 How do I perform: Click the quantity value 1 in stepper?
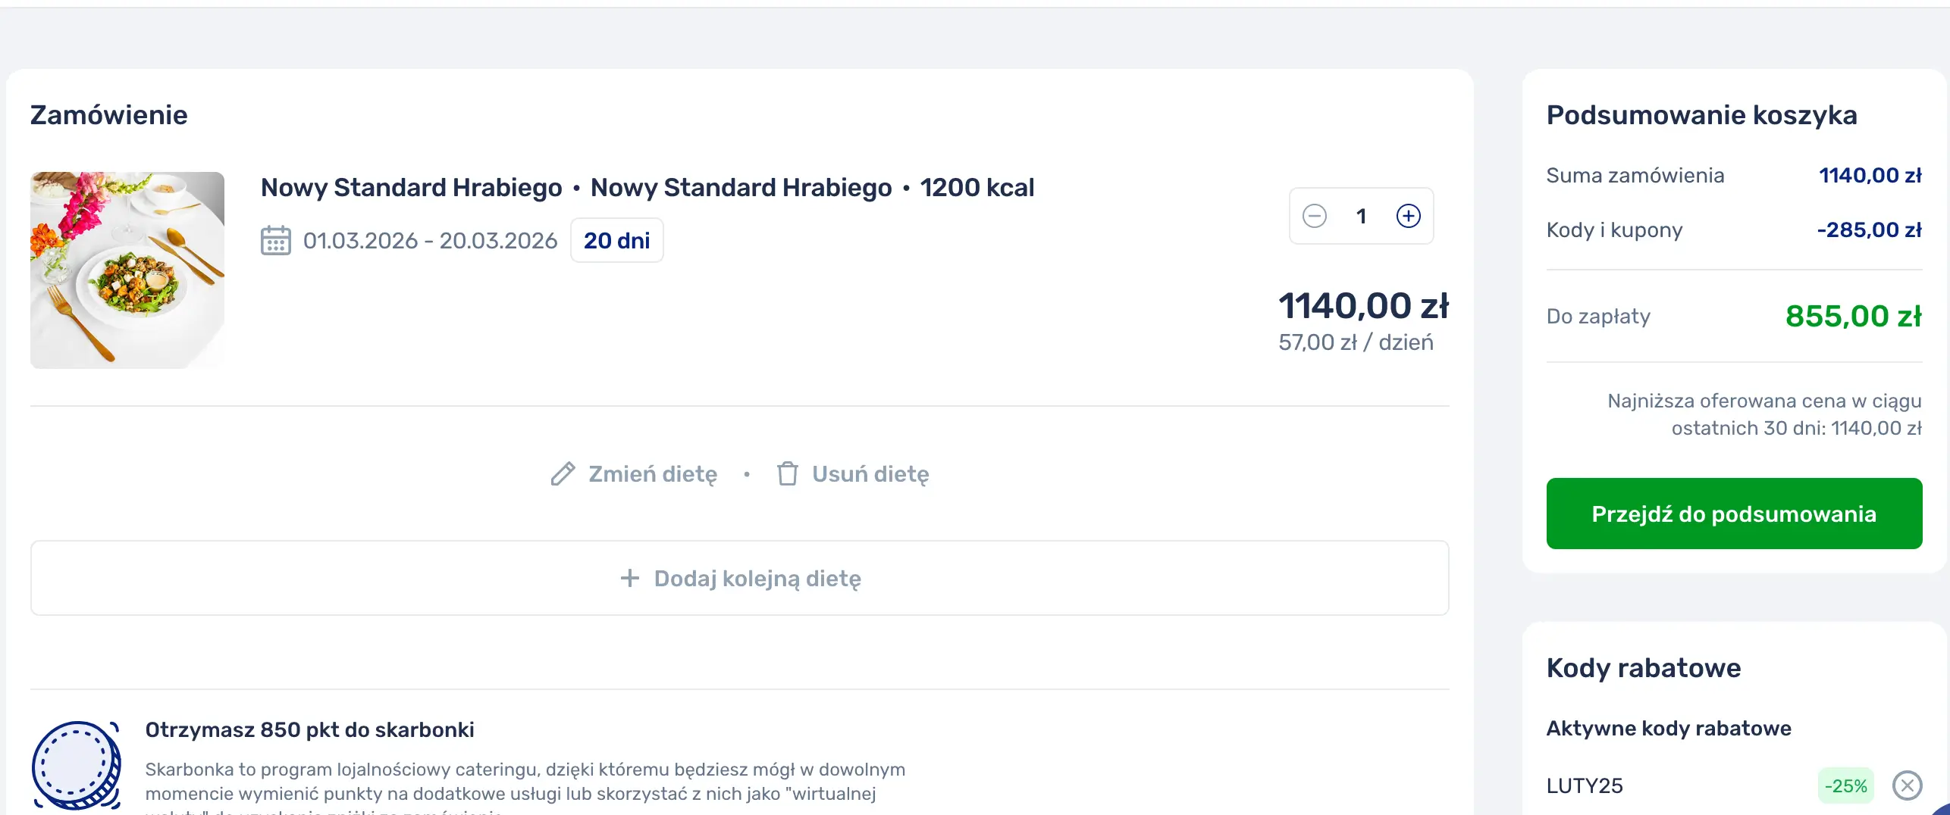pos(1362,216)
